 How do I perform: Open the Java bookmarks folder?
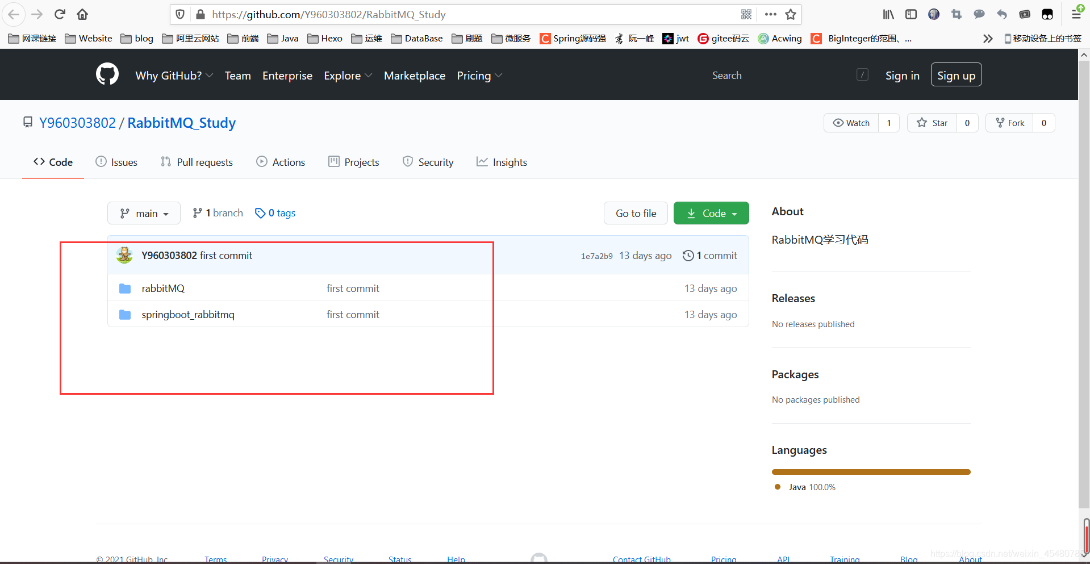pos(283,38)
